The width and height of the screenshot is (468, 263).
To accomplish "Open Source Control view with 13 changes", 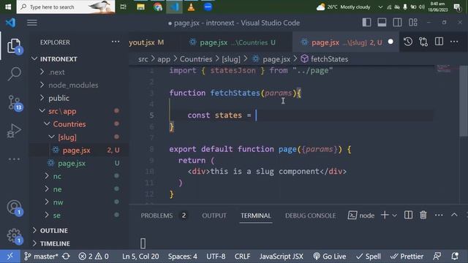I will 14,102.
